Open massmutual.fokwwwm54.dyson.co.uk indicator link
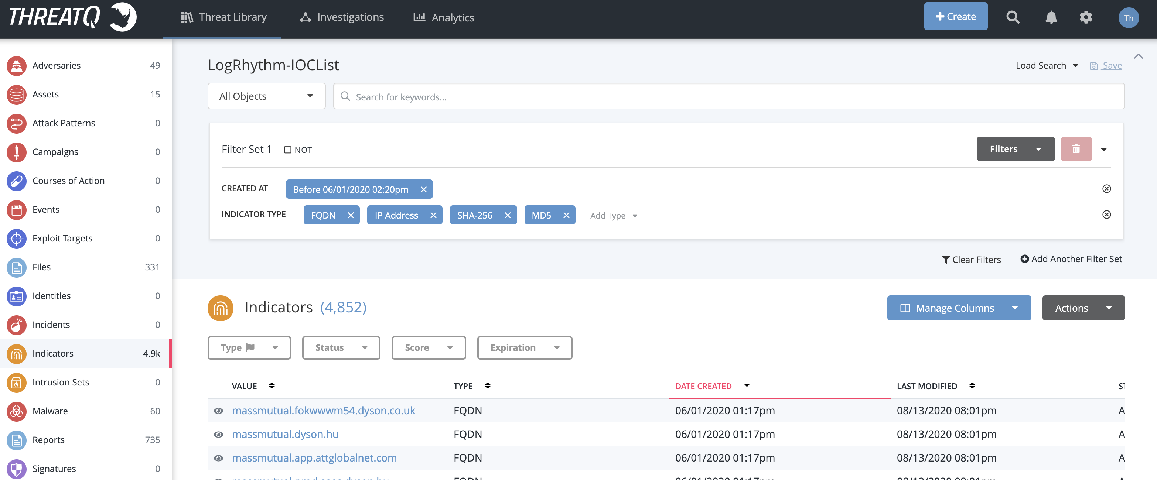Image resolution: width=1157 pixels, height=480 pixels. tap(323, 411)
